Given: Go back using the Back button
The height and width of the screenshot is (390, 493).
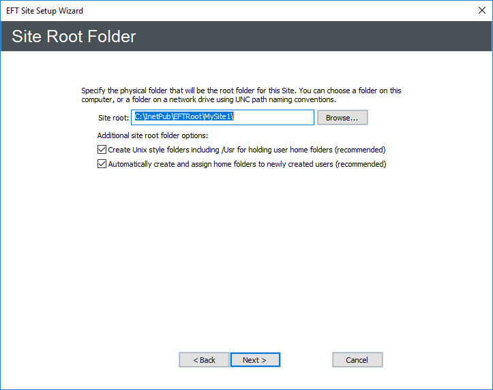Looking at the screenshot, I should coord(204,360).
